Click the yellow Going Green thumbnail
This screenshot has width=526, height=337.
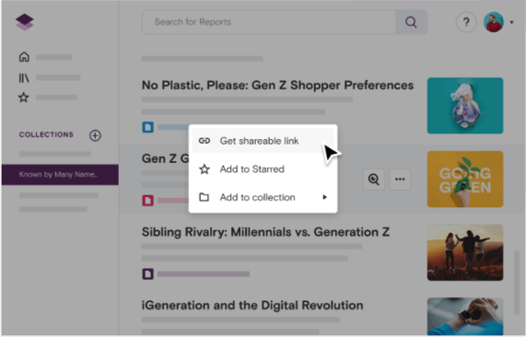(465, 179)
